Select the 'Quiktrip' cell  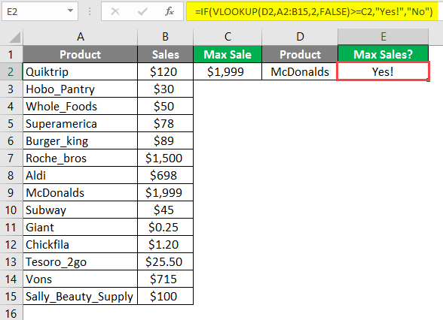pyautogui.click(x=80, y=71)
